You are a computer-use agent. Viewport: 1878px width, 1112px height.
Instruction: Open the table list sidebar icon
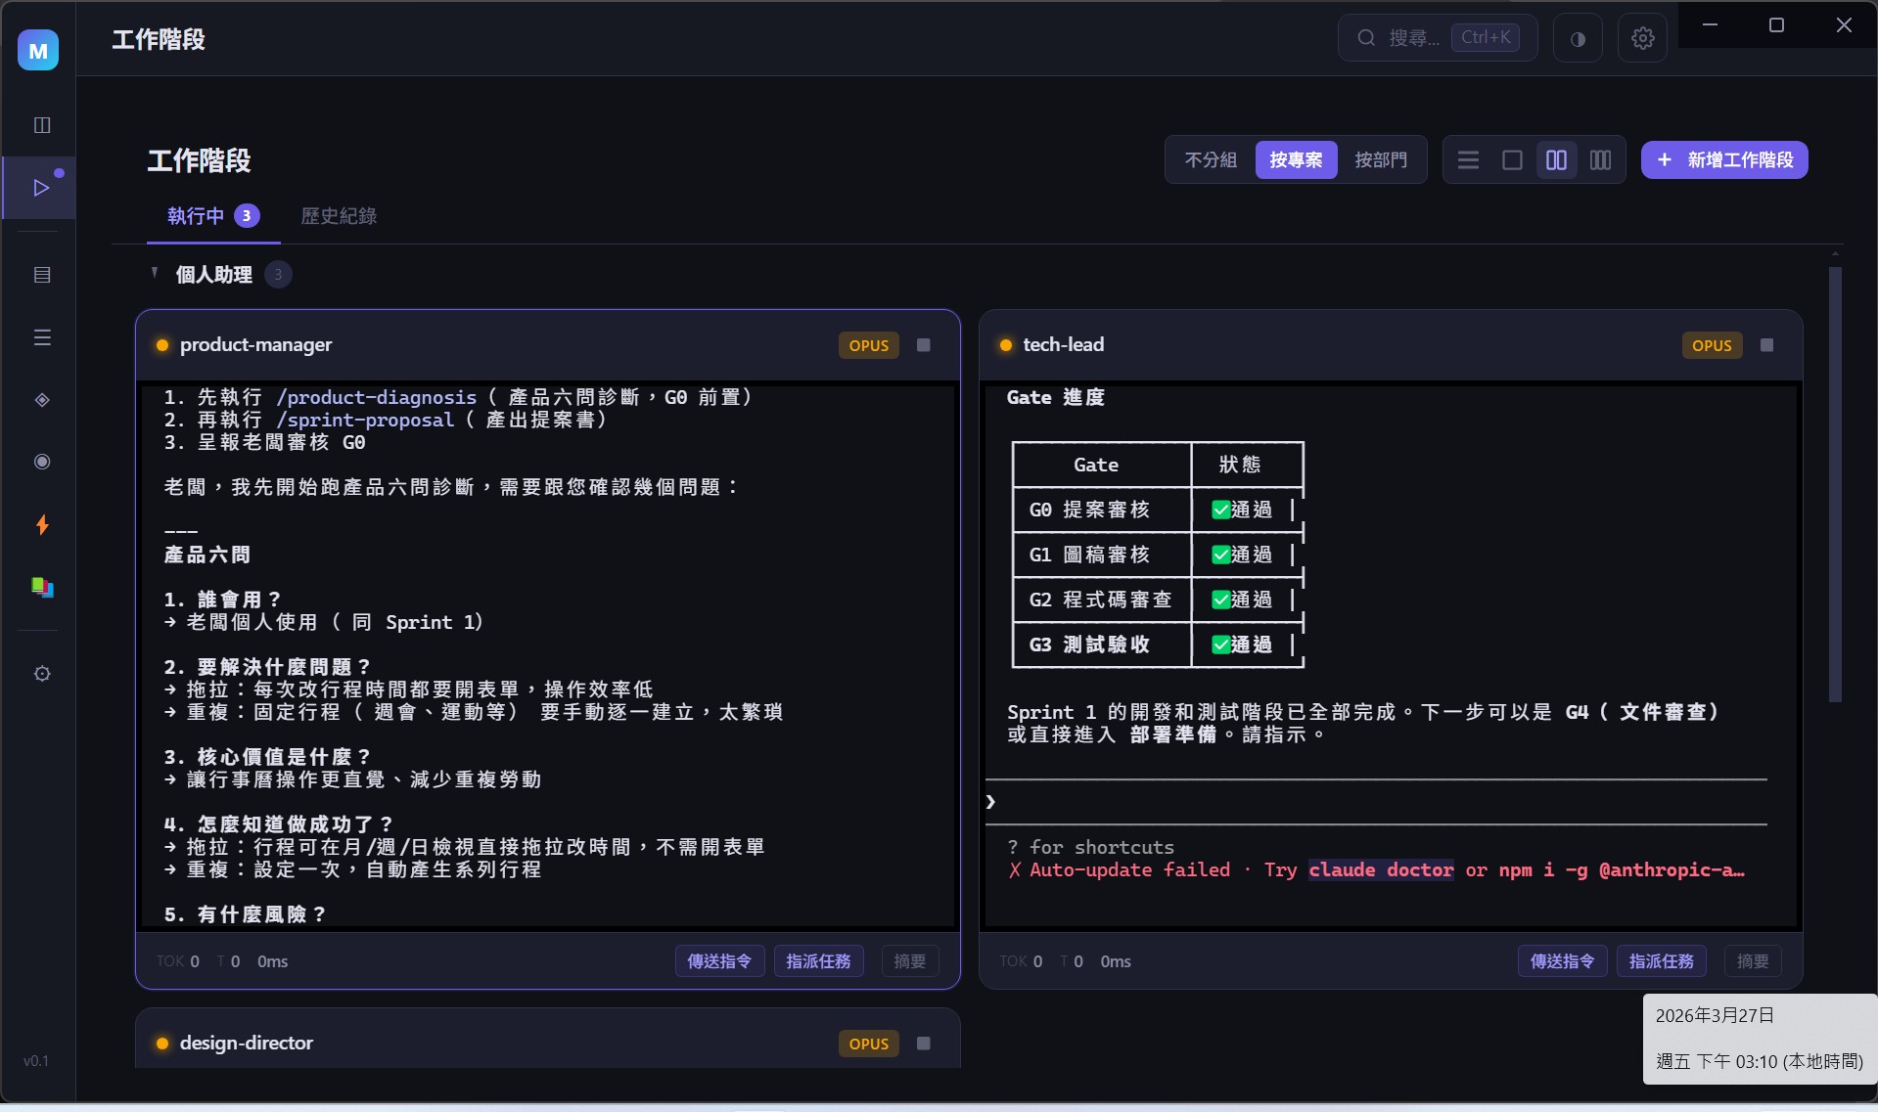click(42, 275)
